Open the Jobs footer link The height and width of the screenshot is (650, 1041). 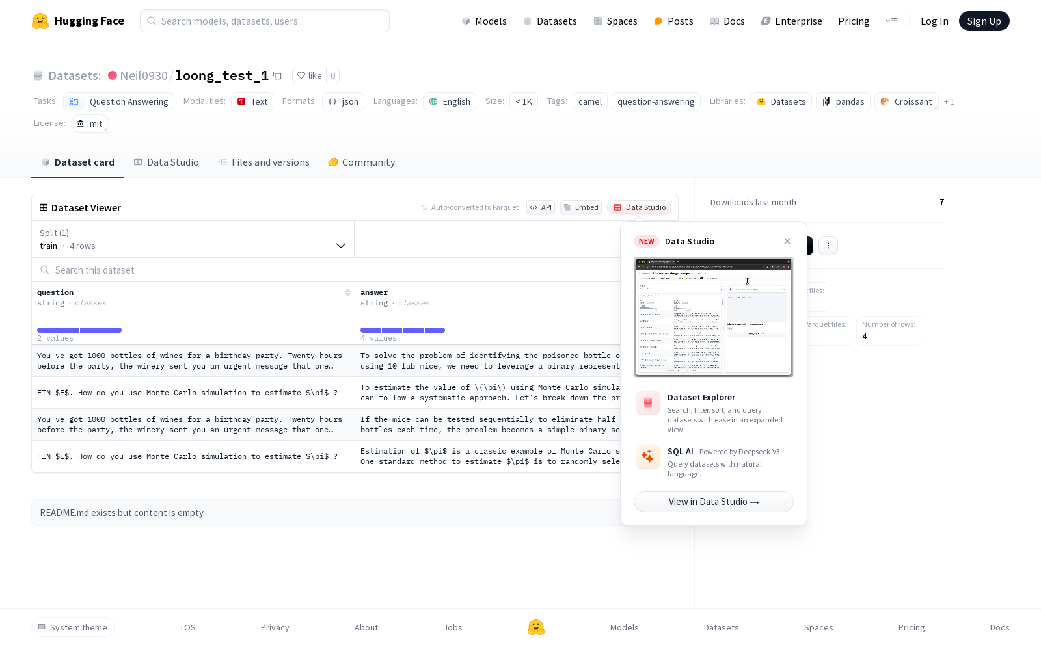453,627
